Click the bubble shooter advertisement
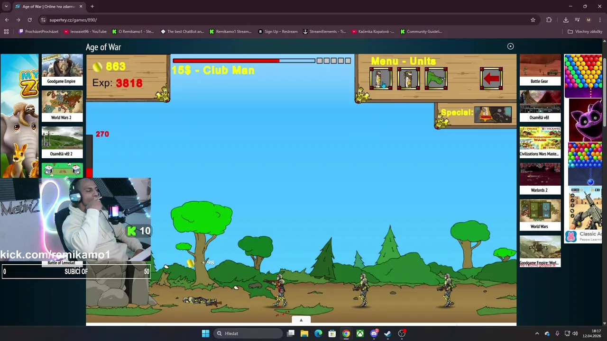This screenshot has height=341, width=607. click(583, 76)
